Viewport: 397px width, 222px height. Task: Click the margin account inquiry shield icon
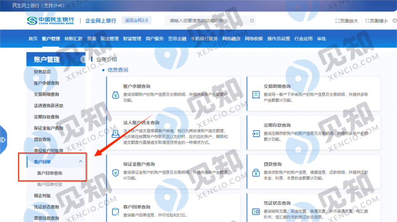115,172
